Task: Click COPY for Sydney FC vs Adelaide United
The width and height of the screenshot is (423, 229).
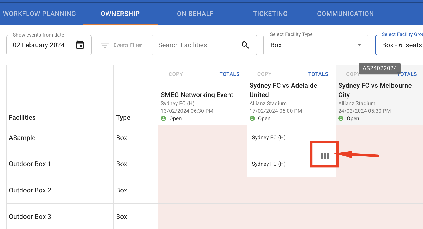Action: point(264,74)
